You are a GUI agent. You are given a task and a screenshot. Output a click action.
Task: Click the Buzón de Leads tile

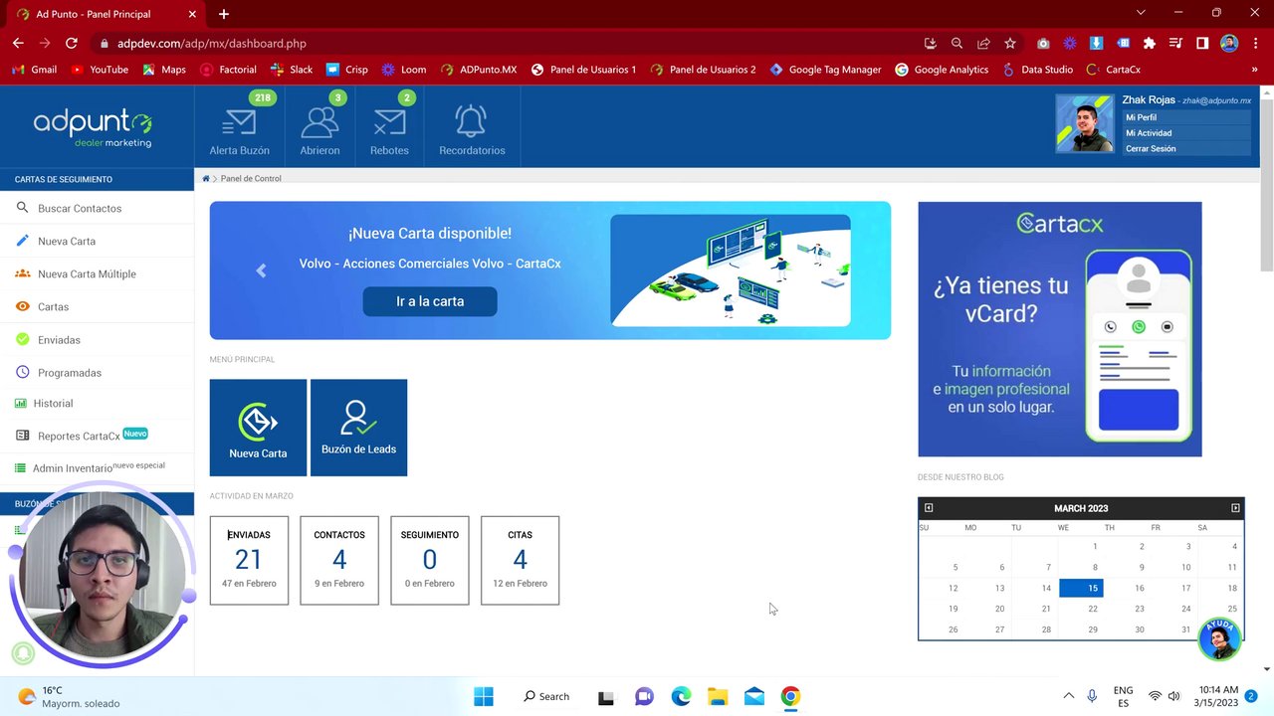tap(358, 428)
